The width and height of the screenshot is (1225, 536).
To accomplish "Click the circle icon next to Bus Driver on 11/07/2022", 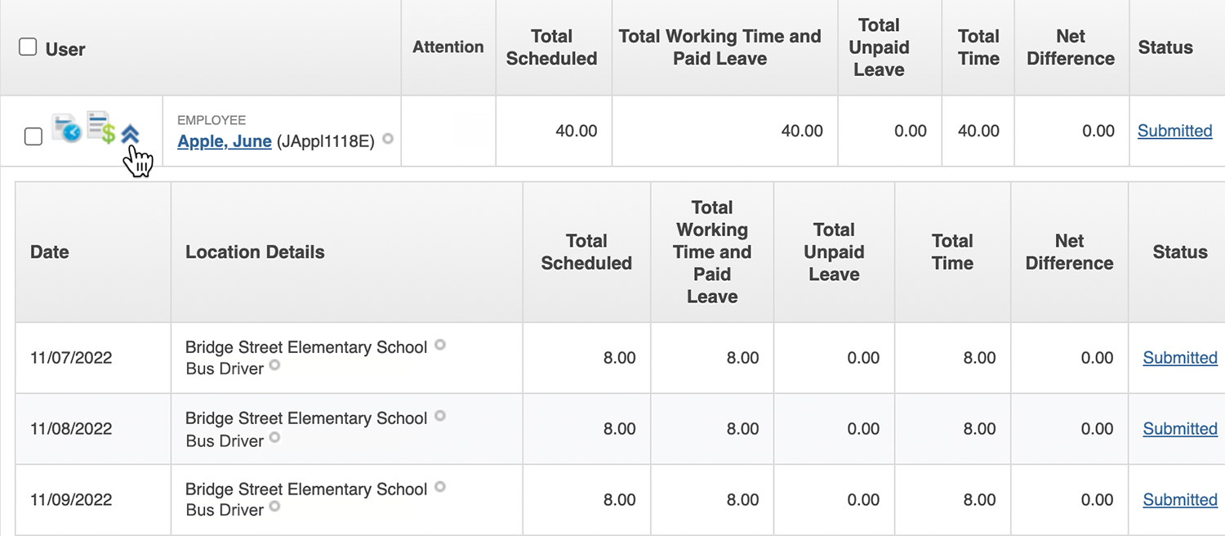I will click(275, 365).
